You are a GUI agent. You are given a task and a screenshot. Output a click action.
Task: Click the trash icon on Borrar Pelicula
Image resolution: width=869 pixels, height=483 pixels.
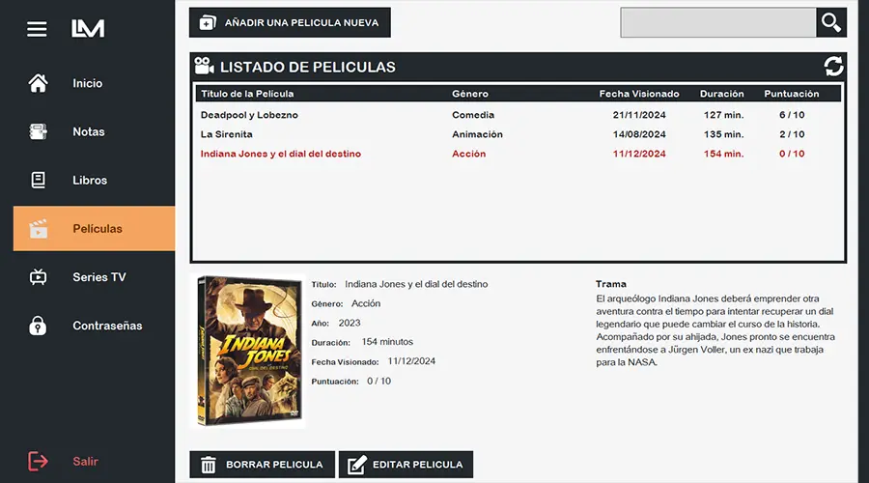(x=208, y=465)
